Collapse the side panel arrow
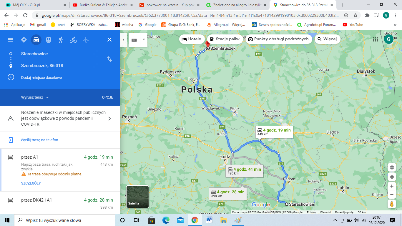 (x=123, y=40)
